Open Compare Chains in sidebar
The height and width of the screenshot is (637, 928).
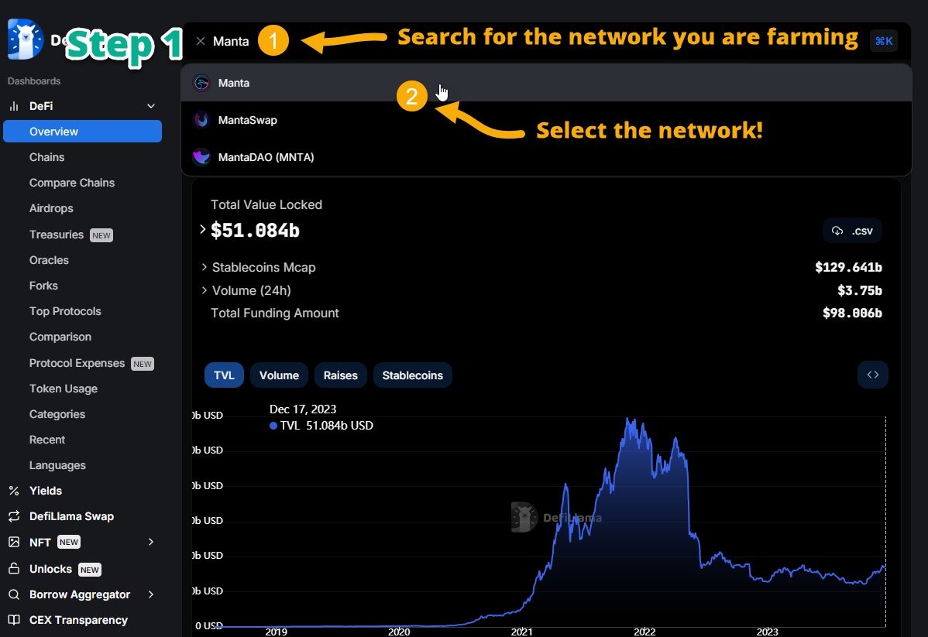[71, 183]
